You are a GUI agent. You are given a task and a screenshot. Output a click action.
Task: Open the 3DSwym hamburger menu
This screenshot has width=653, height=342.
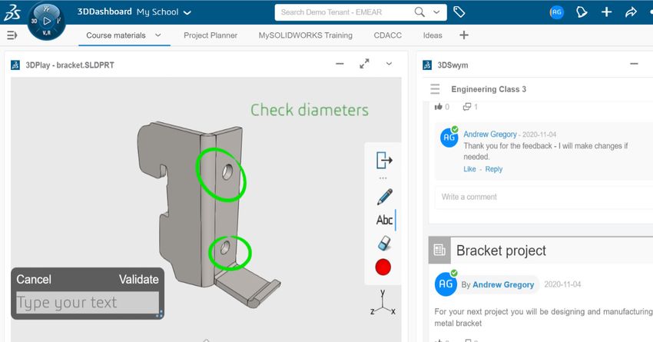(435, 88)
